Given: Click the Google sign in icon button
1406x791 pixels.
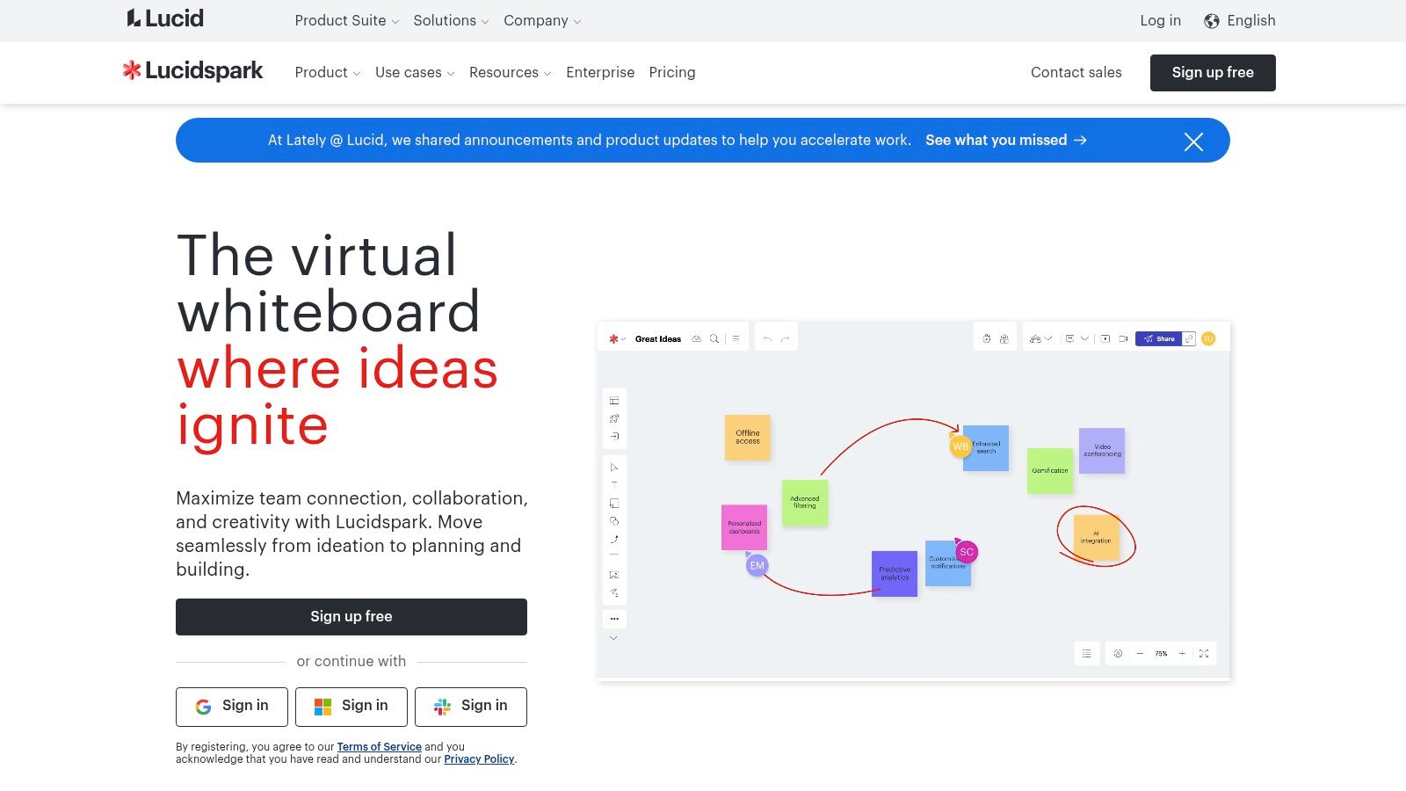Looking at the screenshot, I should point(232,707).
